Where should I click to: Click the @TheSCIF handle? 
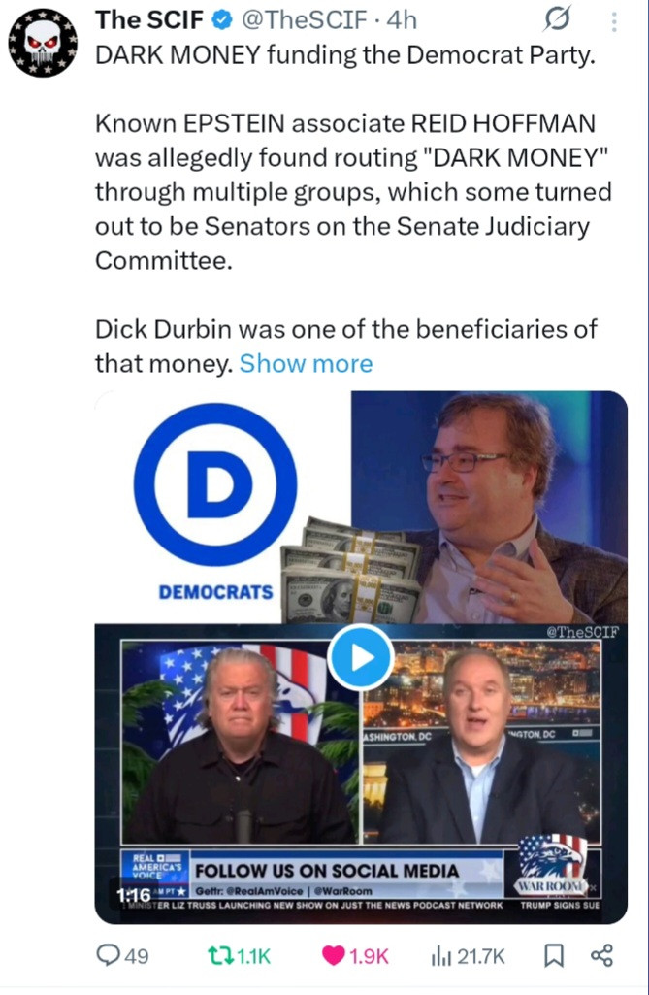305,20
